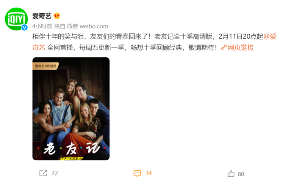Click the orange crown membership icon
The image size is (288, 185).
(x=57, y=16)
